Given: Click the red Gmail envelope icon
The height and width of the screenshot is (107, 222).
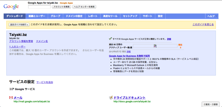Looking at the screenshot, I should pyautogui.click(x=11, y=98).
